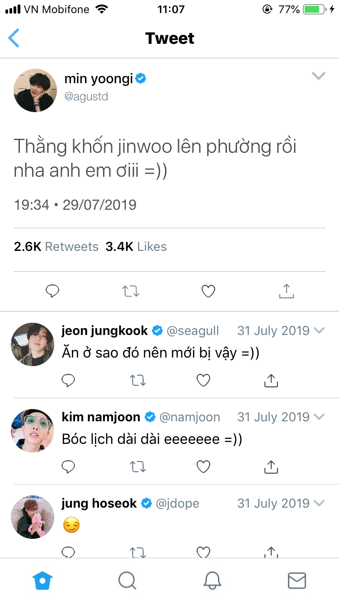Open min yoongi's profile picture
Image resolution: width=339 pixels, height=603 pixels.
click(x=35, y=90)
